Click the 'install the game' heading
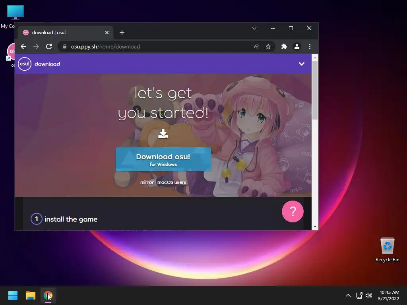Image resolution: width=407 pixels, height=305 pixels. pos(71,219)
